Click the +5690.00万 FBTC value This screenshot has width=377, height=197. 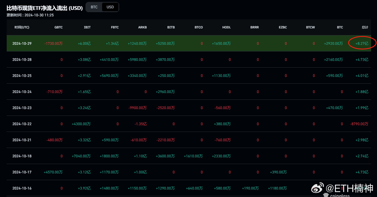(x=109, y=76)
